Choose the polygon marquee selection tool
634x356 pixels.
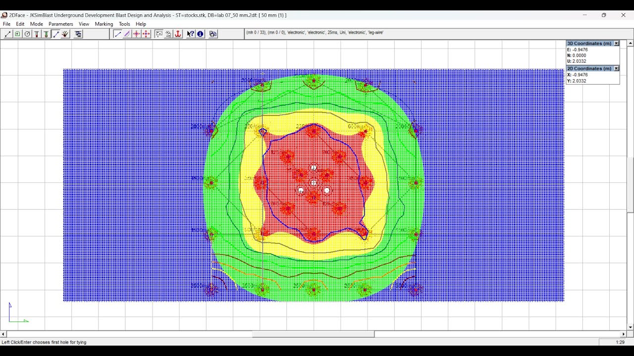tap(168, 34)
